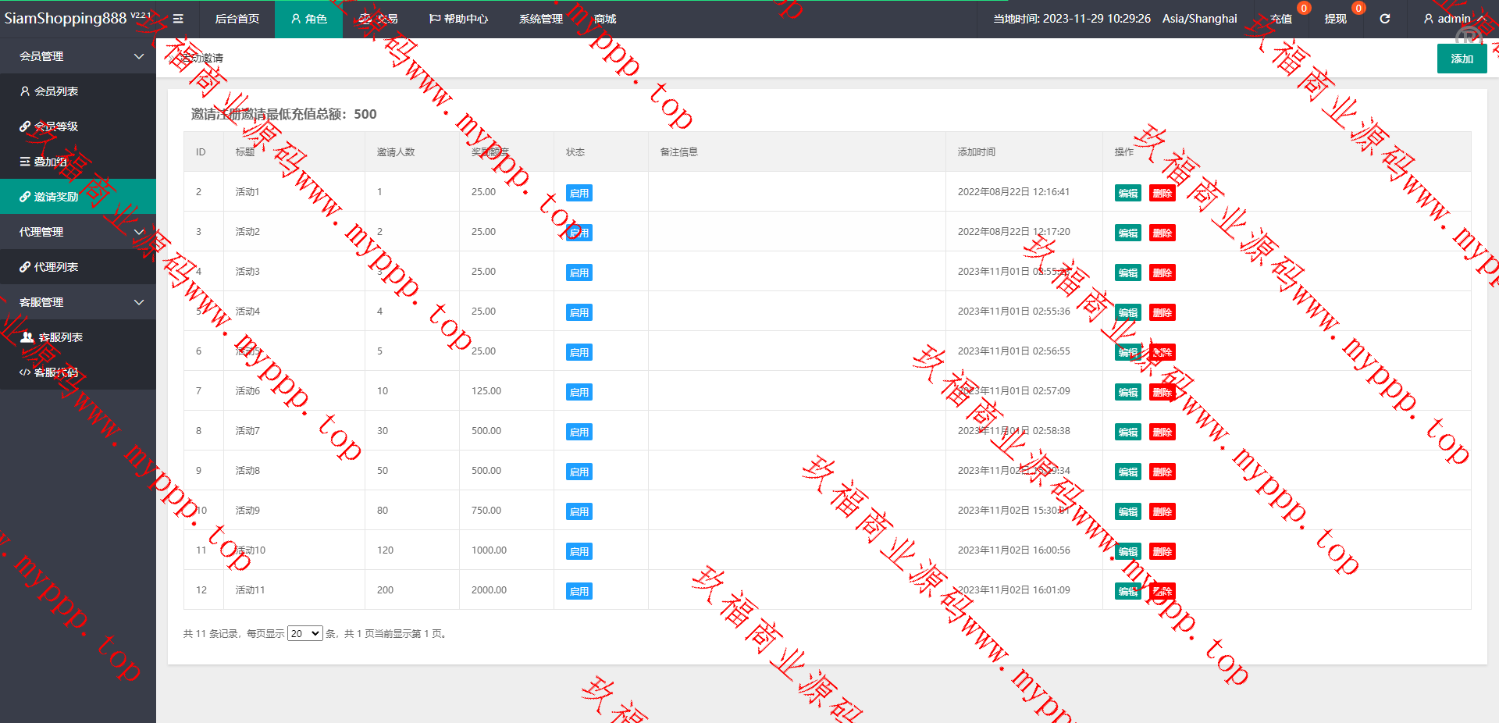The height and width of the screenshot is (723, 1499).
Task: Click the refresh icon in top bar
Action: point(1384,19)
